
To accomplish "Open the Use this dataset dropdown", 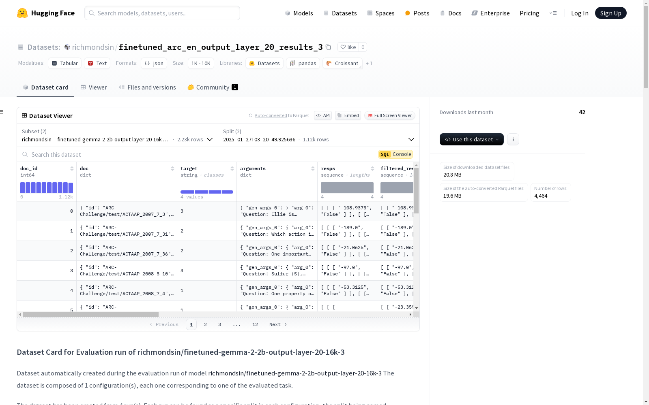I will pos(472,139).
